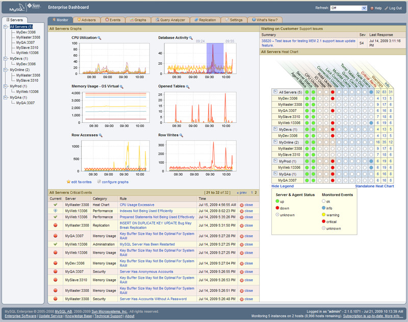The image size is (408, 322).
Task: Click the Row Writes graph thumbnail
Action: click(x=201, y=156)
